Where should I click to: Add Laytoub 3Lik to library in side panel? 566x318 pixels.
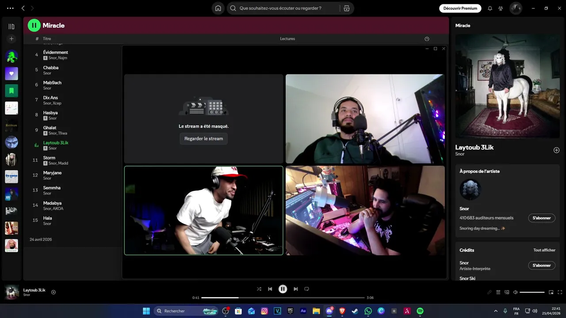click(x=556, y=150)
